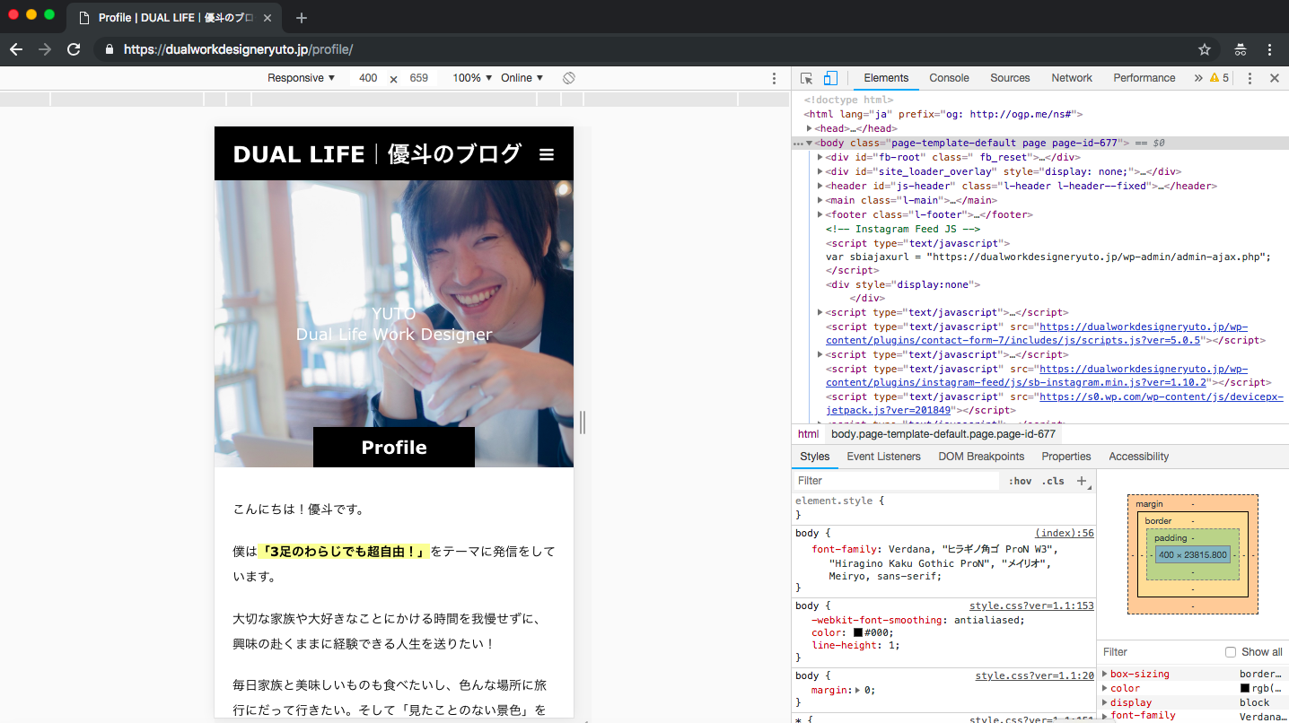The width and height of the screenshot is (1289, 723).
Task: Bookmark this page with the star icon
Action: 1205,49
